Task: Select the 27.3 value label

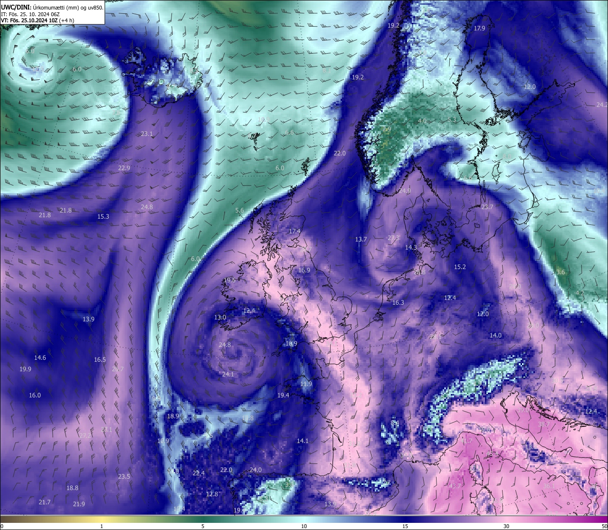Action: (x=393, y=238)
